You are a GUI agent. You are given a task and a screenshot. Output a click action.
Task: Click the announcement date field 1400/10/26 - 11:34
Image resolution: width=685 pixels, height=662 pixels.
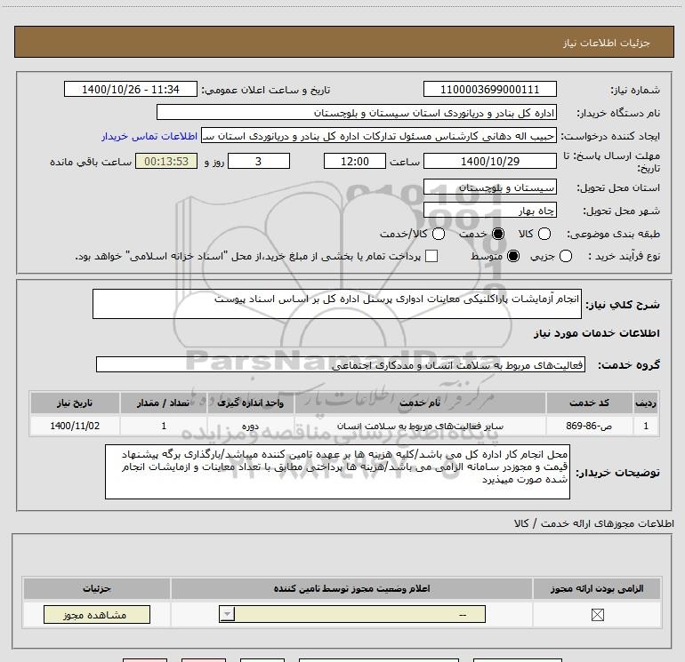tap(131, 89)
